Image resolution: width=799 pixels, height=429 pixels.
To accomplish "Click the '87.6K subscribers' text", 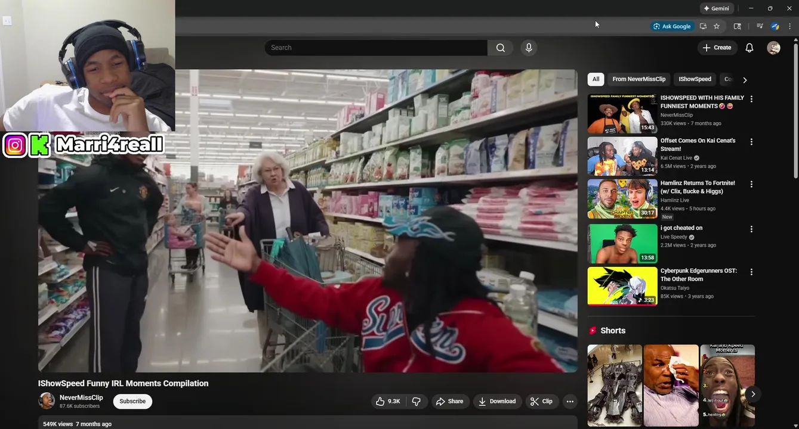I will point(79,406).
